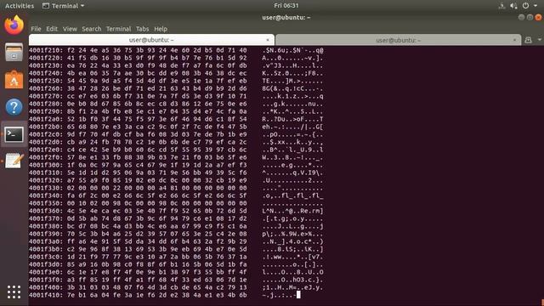This screenshot has height=306, width=544.
Task: Click the address 4001f2a0 line
Action: pyautogui.click(x=176, y=119)
